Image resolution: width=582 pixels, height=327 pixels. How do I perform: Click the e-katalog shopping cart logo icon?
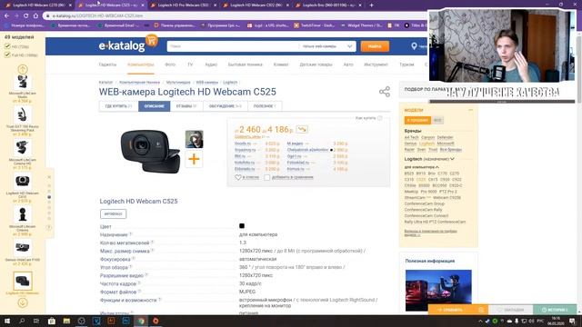(x=152, y=40)
